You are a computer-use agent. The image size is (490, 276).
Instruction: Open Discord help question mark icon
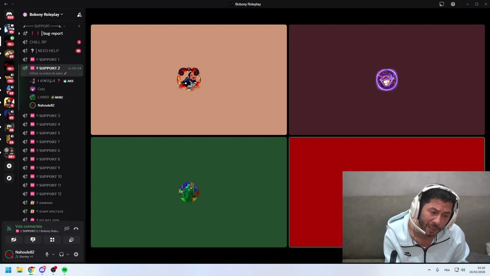tap(453, 4)
